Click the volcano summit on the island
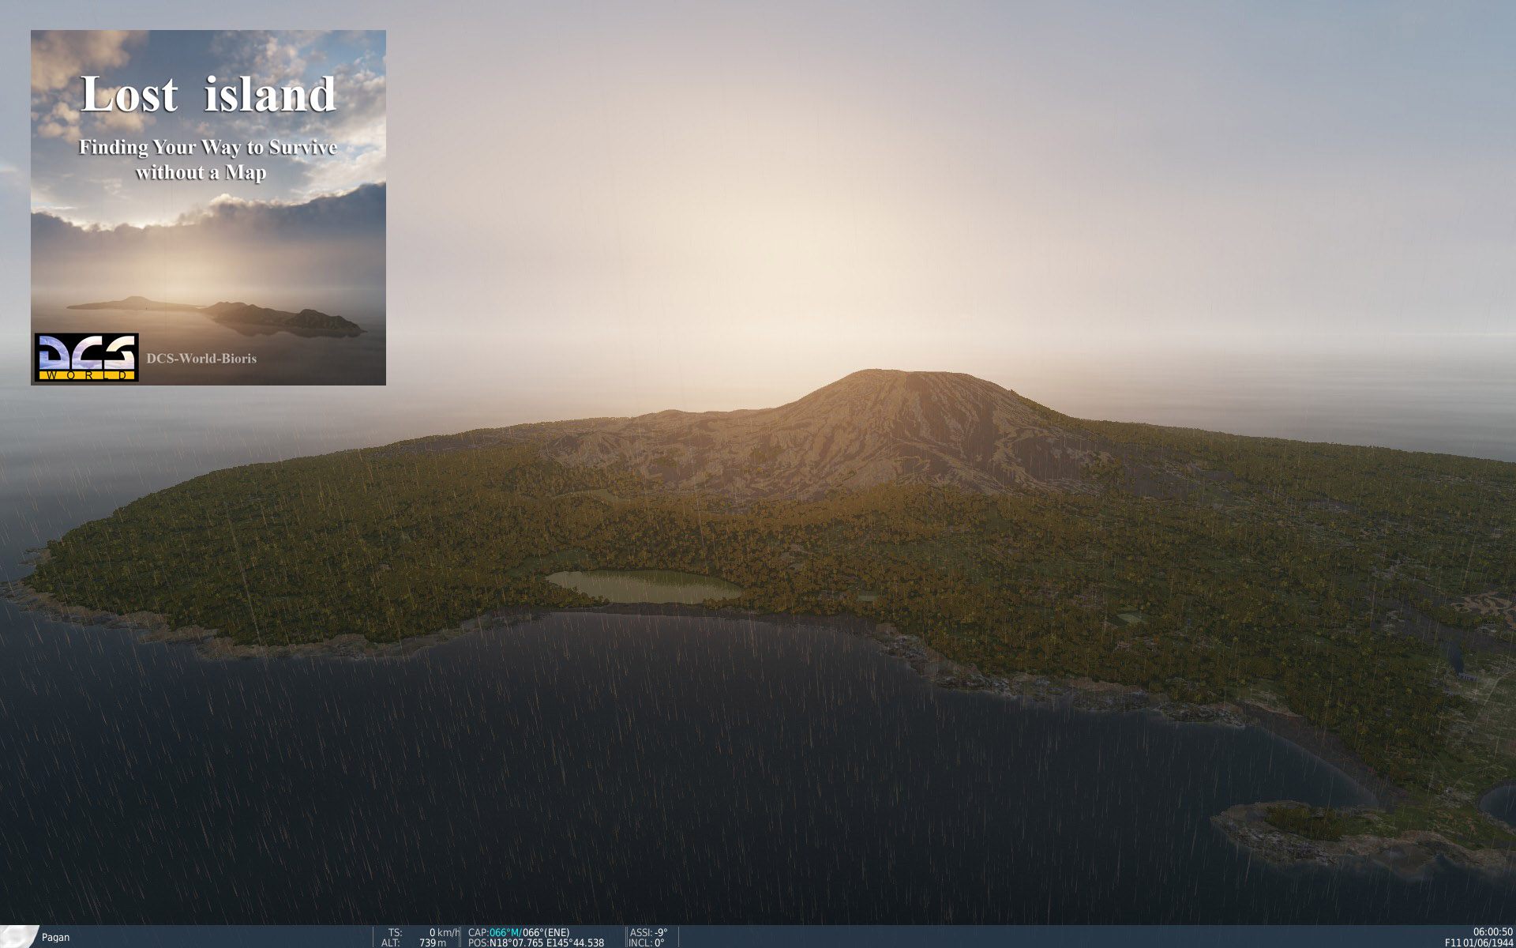The height and width of the screenshot is (948, 1516). (x=908, y=374)
